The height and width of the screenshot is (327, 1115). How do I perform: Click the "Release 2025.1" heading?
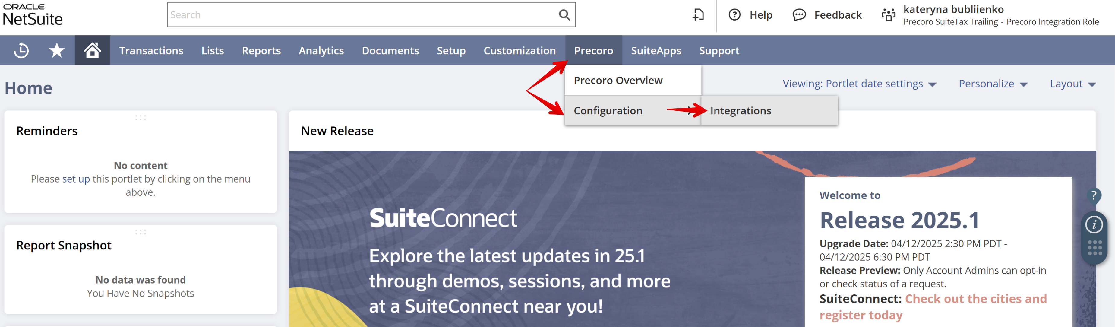[899, 220]
